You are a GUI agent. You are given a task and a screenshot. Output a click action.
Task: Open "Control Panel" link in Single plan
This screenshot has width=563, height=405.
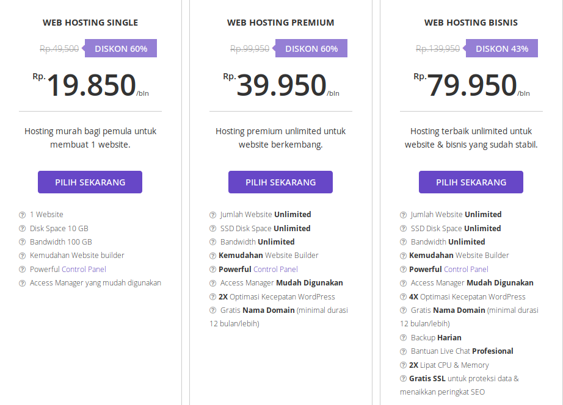tap(84, 269)
